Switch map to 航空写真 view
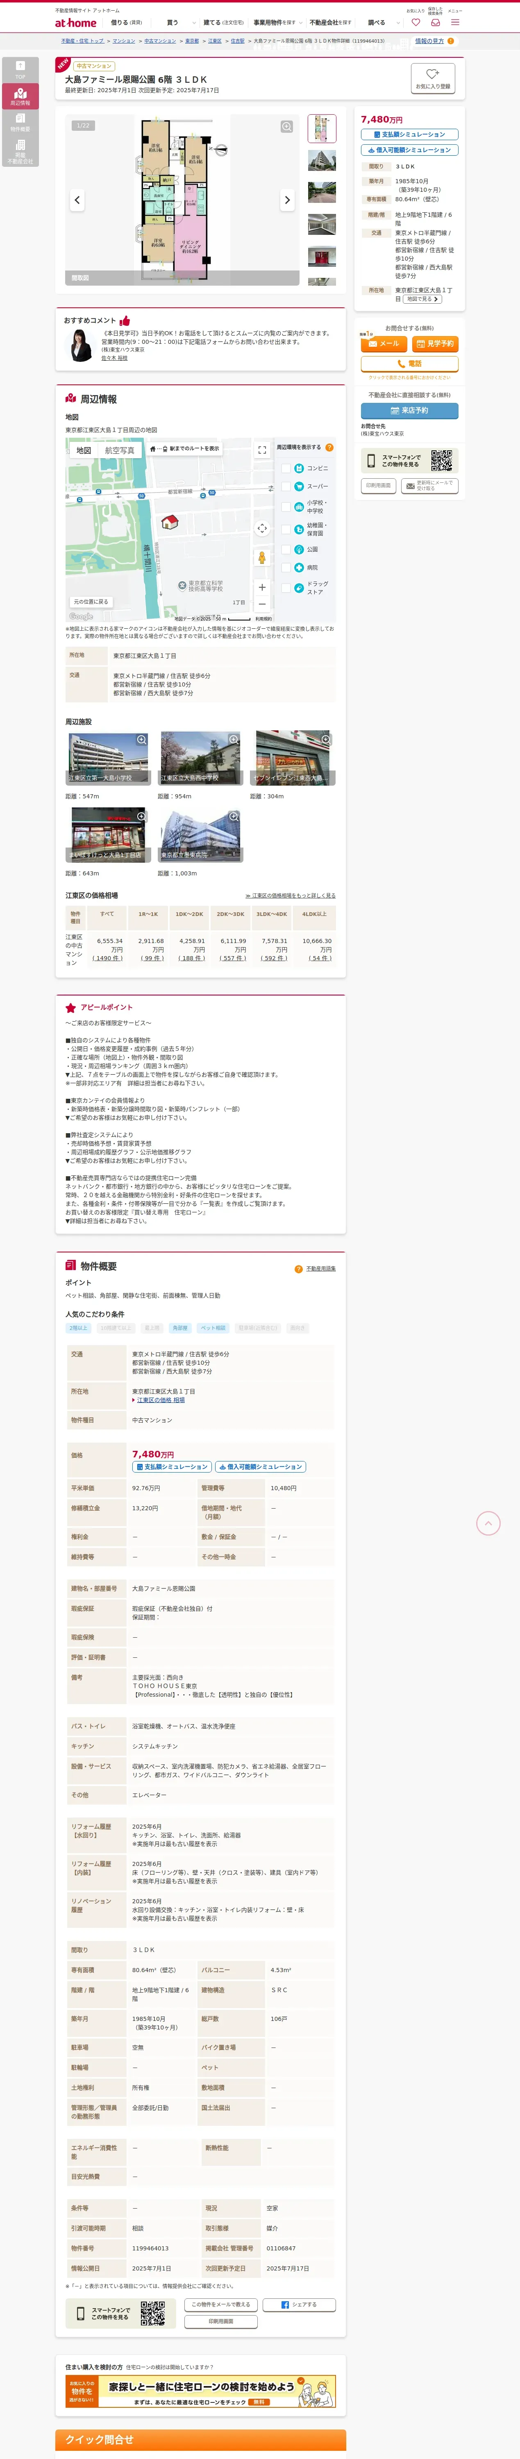The image size is (520, 2459). 120,450
